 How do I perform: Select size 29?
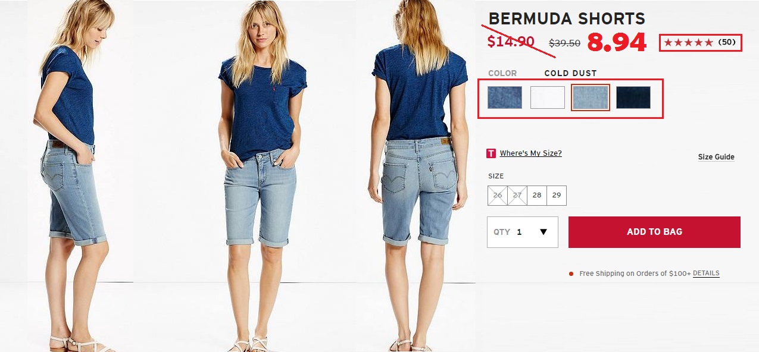pyautogui.click(x=557, y=196)
